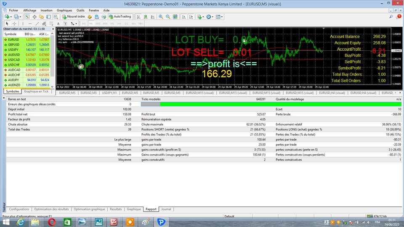Open the arrows objects dropdown
The height and width of the screenshot is (227, 404).
pyautogui.click(x=74, y=24)
